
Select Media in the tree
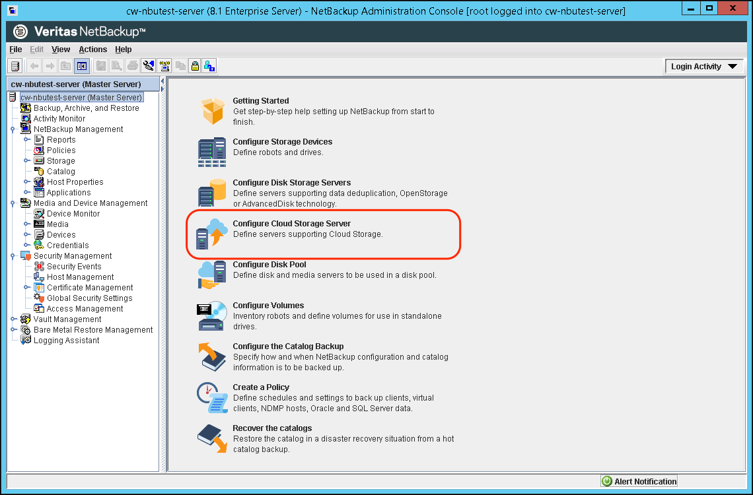click(57, 224)
